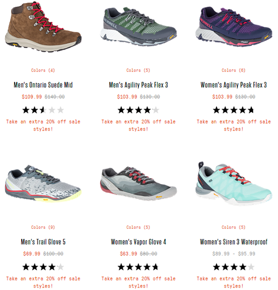Open the green Men's Agility Peak Flex 3 image
The height and width of the screenshot is (290, 278).
(x=138, y=27)
